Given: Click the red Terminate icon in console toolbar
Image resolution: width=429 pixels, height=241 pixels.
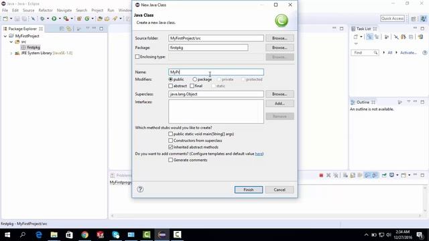Looking at the screenshot, I should point(321,175).
